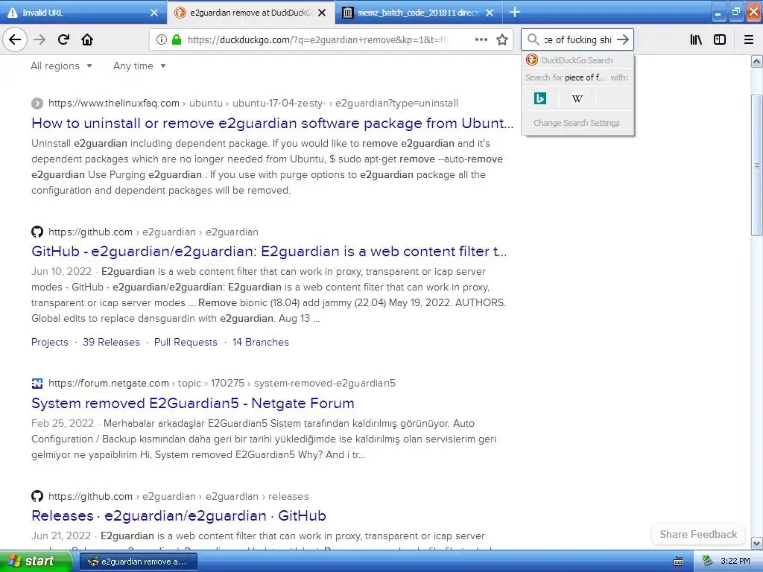
Task: Open the browser home page
Action: pyautogui.click(x=87, y=39)
